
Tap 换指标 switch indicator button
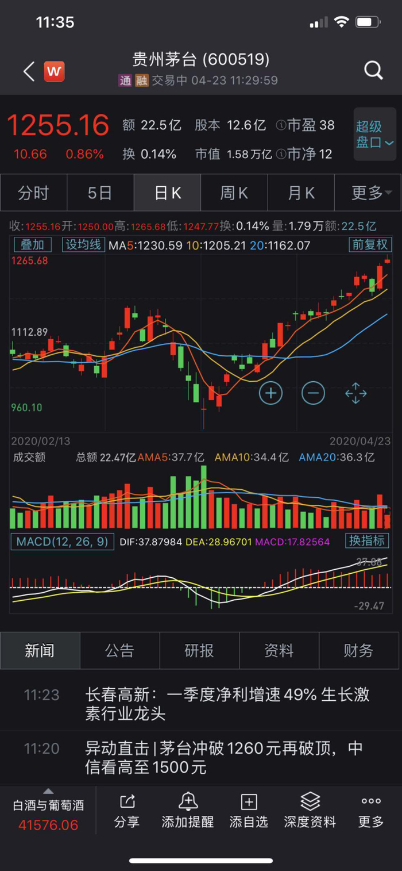[368, 541]
